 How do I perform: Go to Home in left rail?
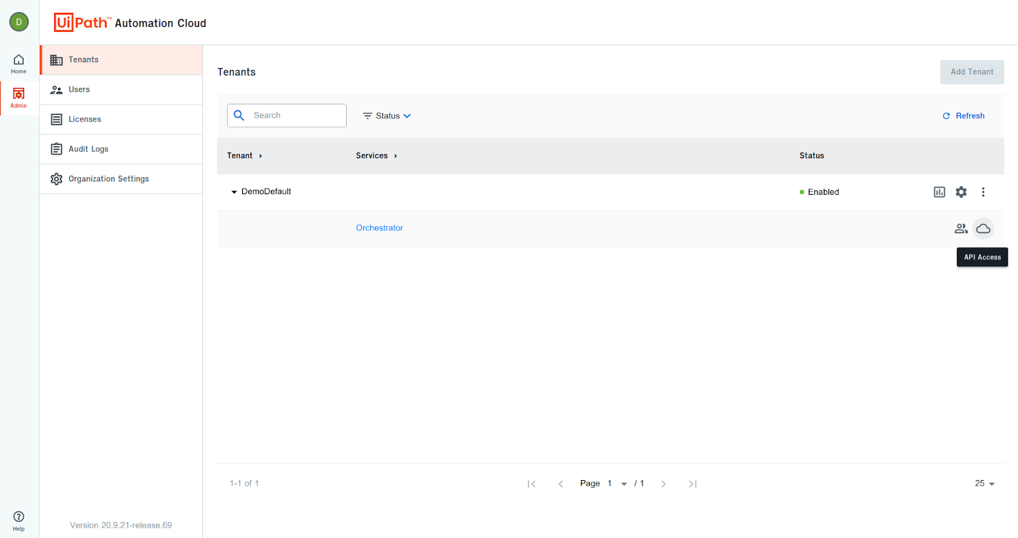click(x=18, y=64)
